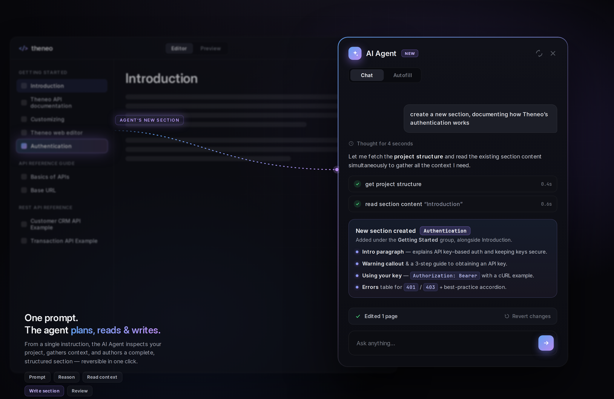614x399 pixels.
Task: Click the New section created heading
Action: (x=386, y=231)
